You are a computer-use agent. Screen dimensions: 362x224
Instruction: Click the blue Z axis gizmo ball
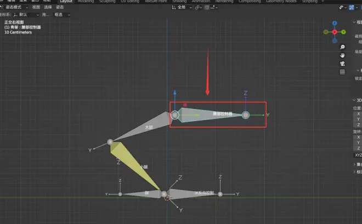(335, 24)
